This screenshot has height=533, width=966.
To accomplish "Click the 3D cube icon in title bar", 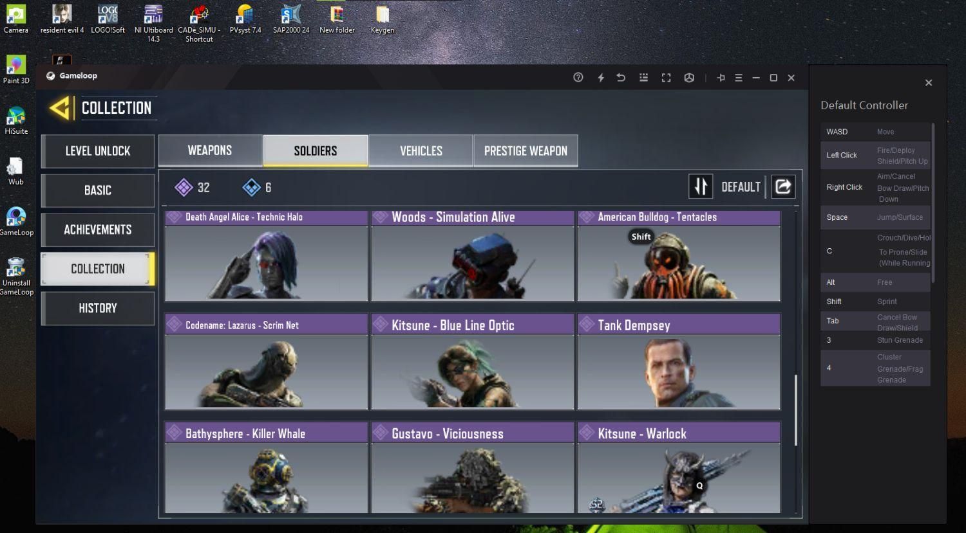I will pos(689,77).
